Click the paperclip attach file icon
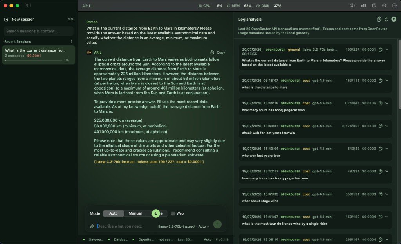Viewport: 401px width, 244px height. [92, 226]
